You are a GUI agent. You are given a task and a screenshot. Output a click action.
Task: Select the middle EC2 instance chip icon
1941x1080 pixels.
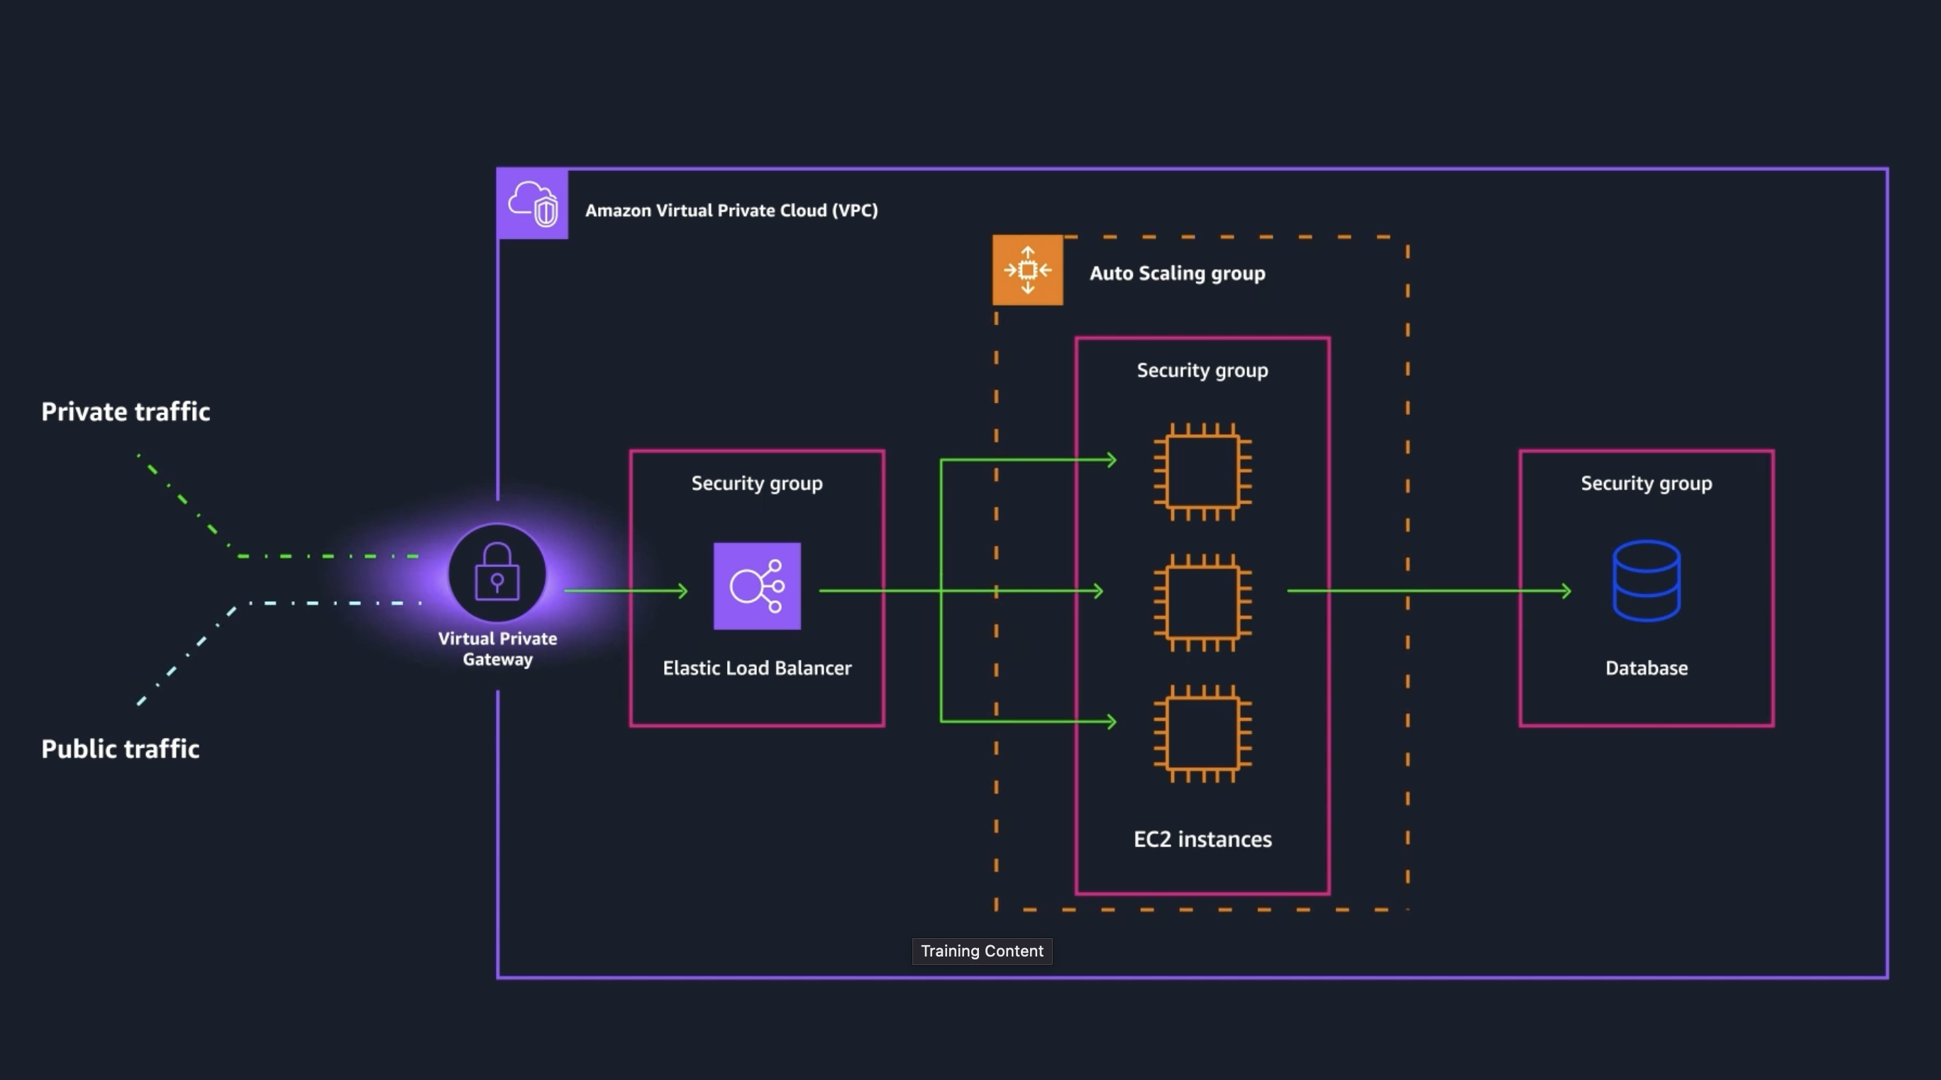point(1202,602)
